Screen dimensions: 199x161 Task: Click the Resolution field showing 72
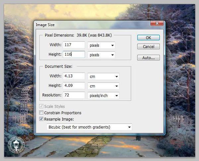[x=74, y=95]
